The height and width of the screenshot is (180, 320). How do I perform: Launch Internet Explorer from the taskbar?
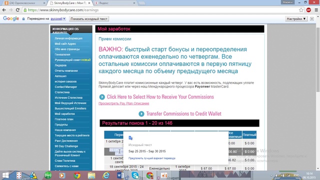pyautogui.click(x=106, y=175)
